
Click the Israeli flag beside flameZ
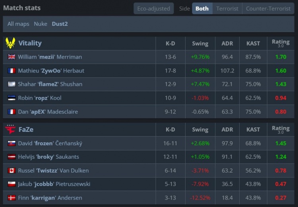click(x=12, y=84)
